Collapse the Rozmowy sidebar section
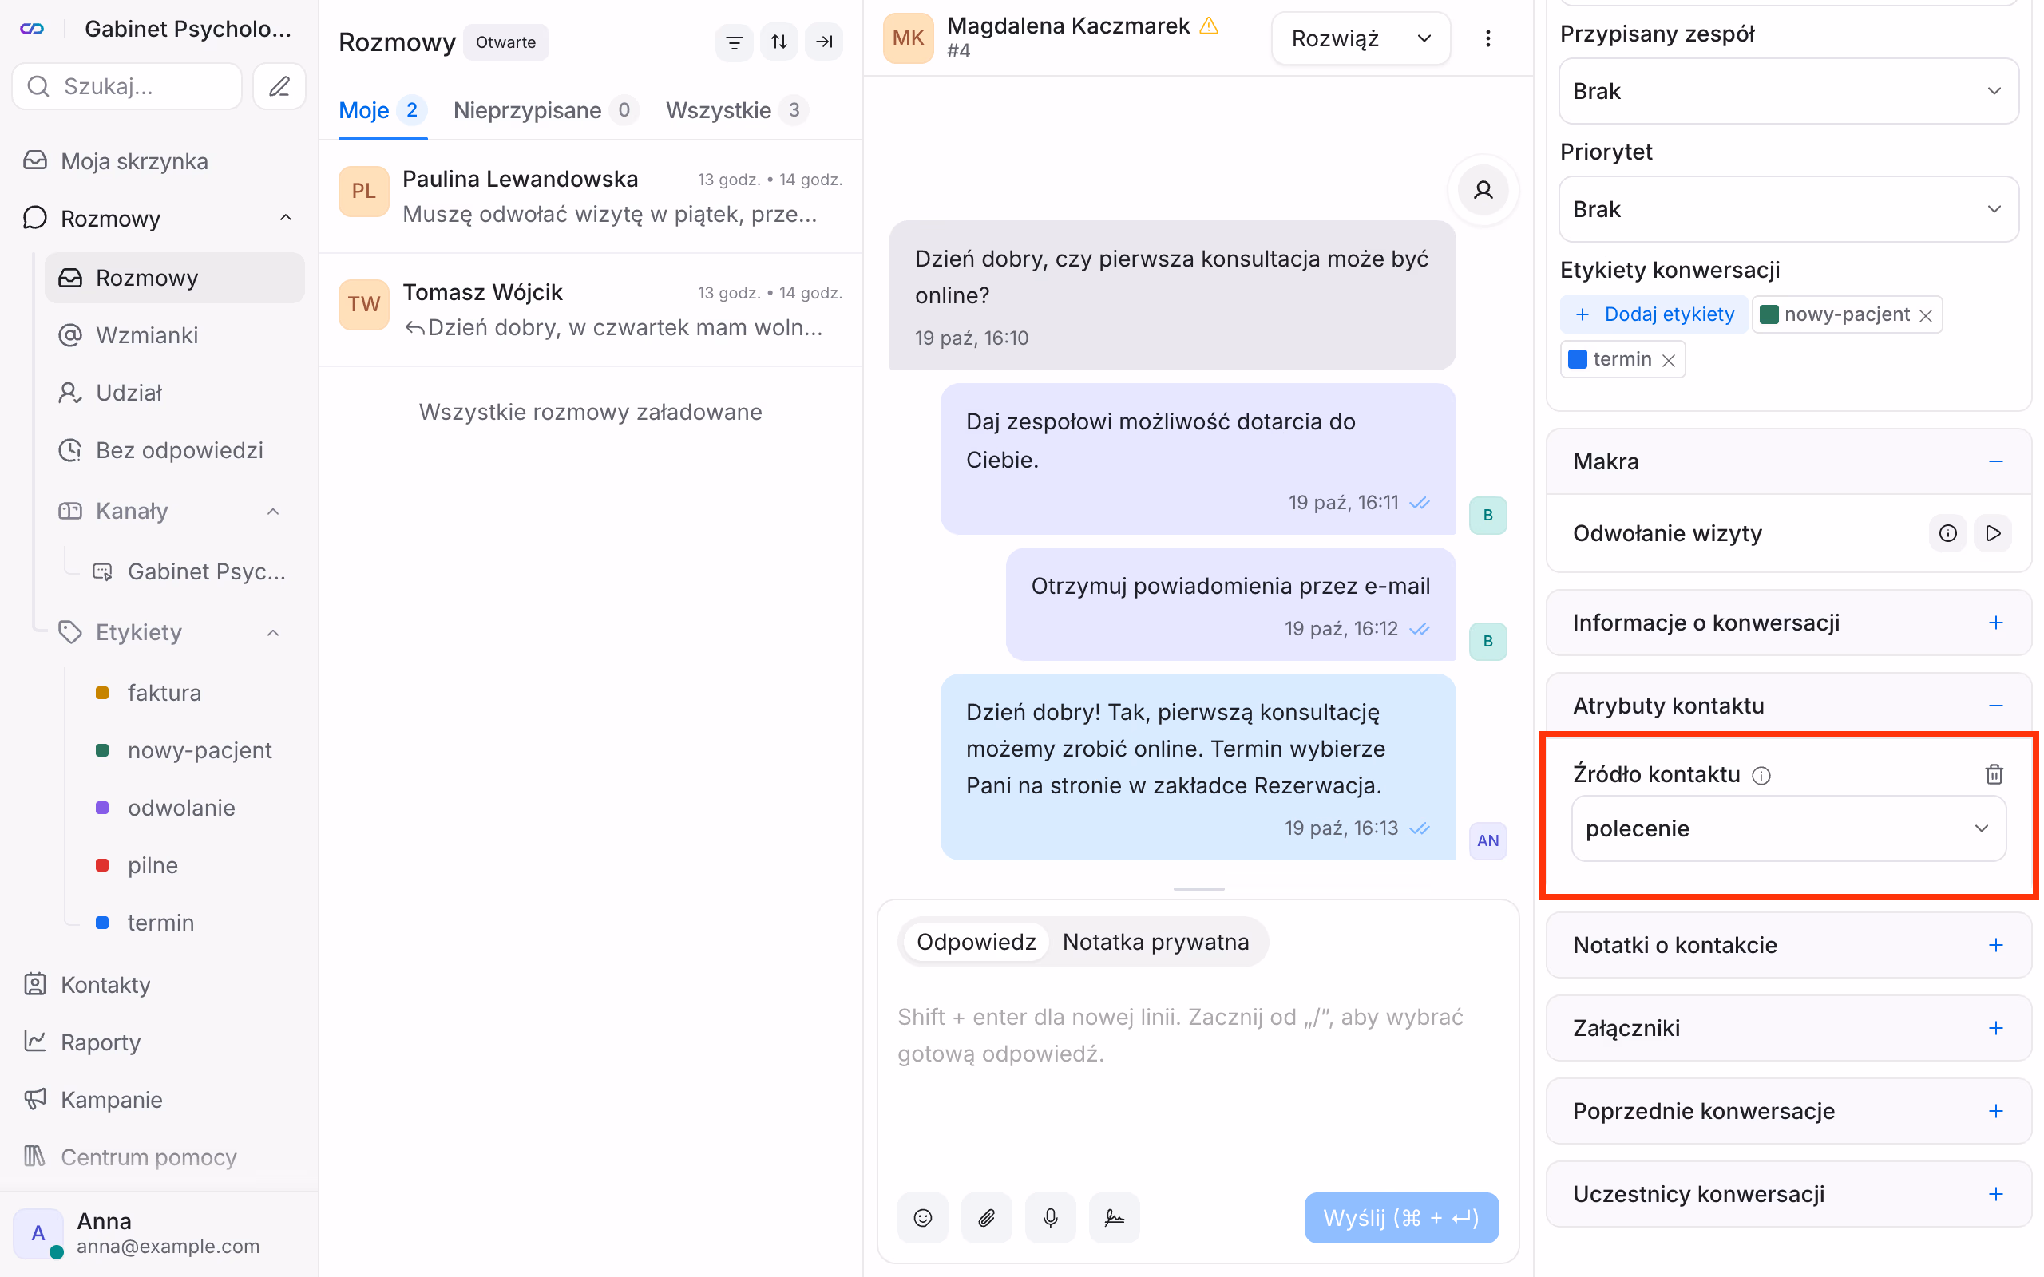Viewport: 2044px width, 1277px height. 286,218
